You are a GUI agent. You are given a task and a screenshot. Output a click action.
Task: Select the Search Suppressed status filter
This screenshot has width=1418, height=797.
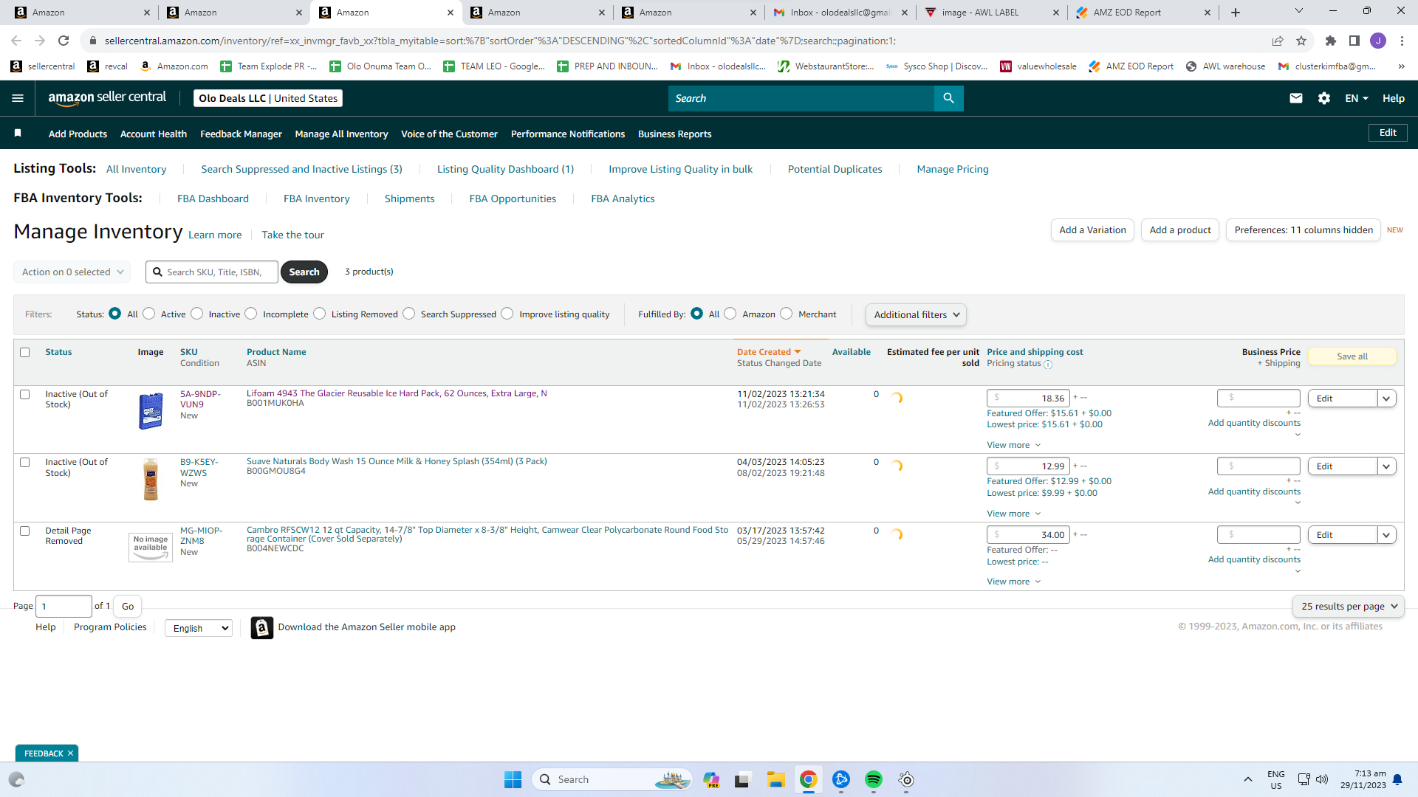(409, 314)
